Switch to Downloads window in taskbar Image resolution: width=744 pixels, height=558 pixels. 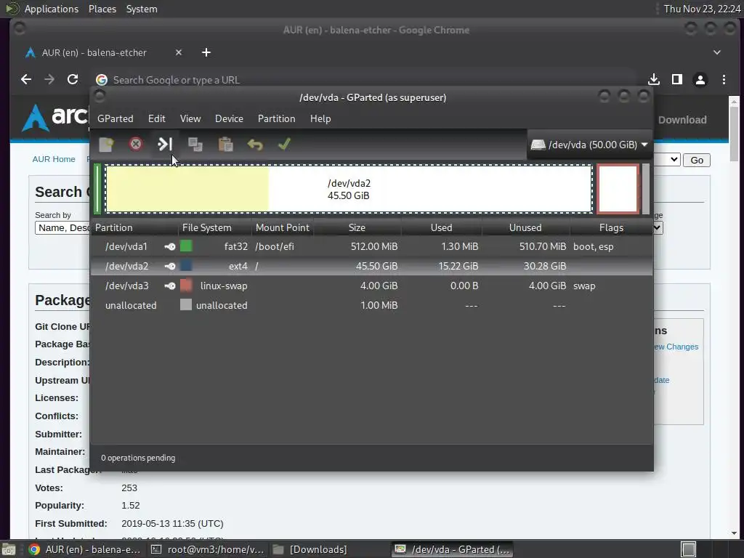(x=311, y=549)
